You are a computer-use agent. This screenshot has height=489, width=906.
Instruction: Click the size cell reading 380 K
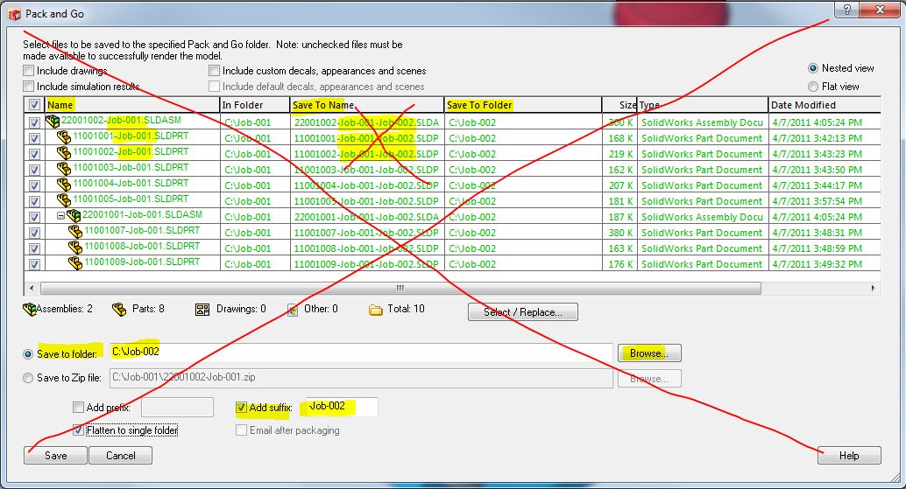[620, 233]
